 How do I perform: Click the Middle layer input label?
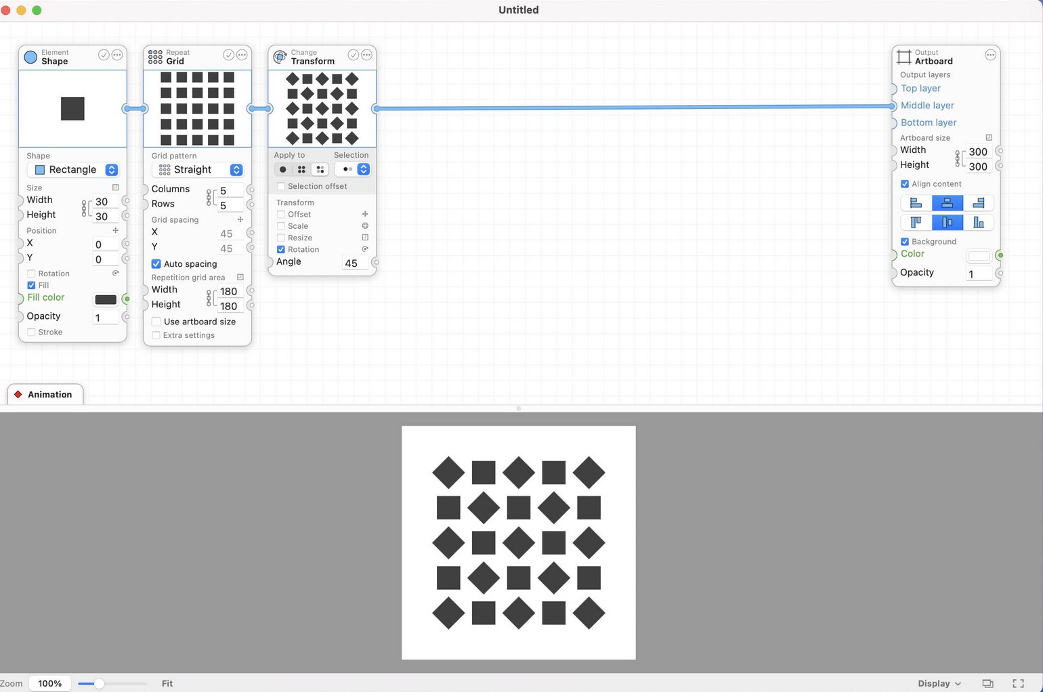click(x=927, y=105)
